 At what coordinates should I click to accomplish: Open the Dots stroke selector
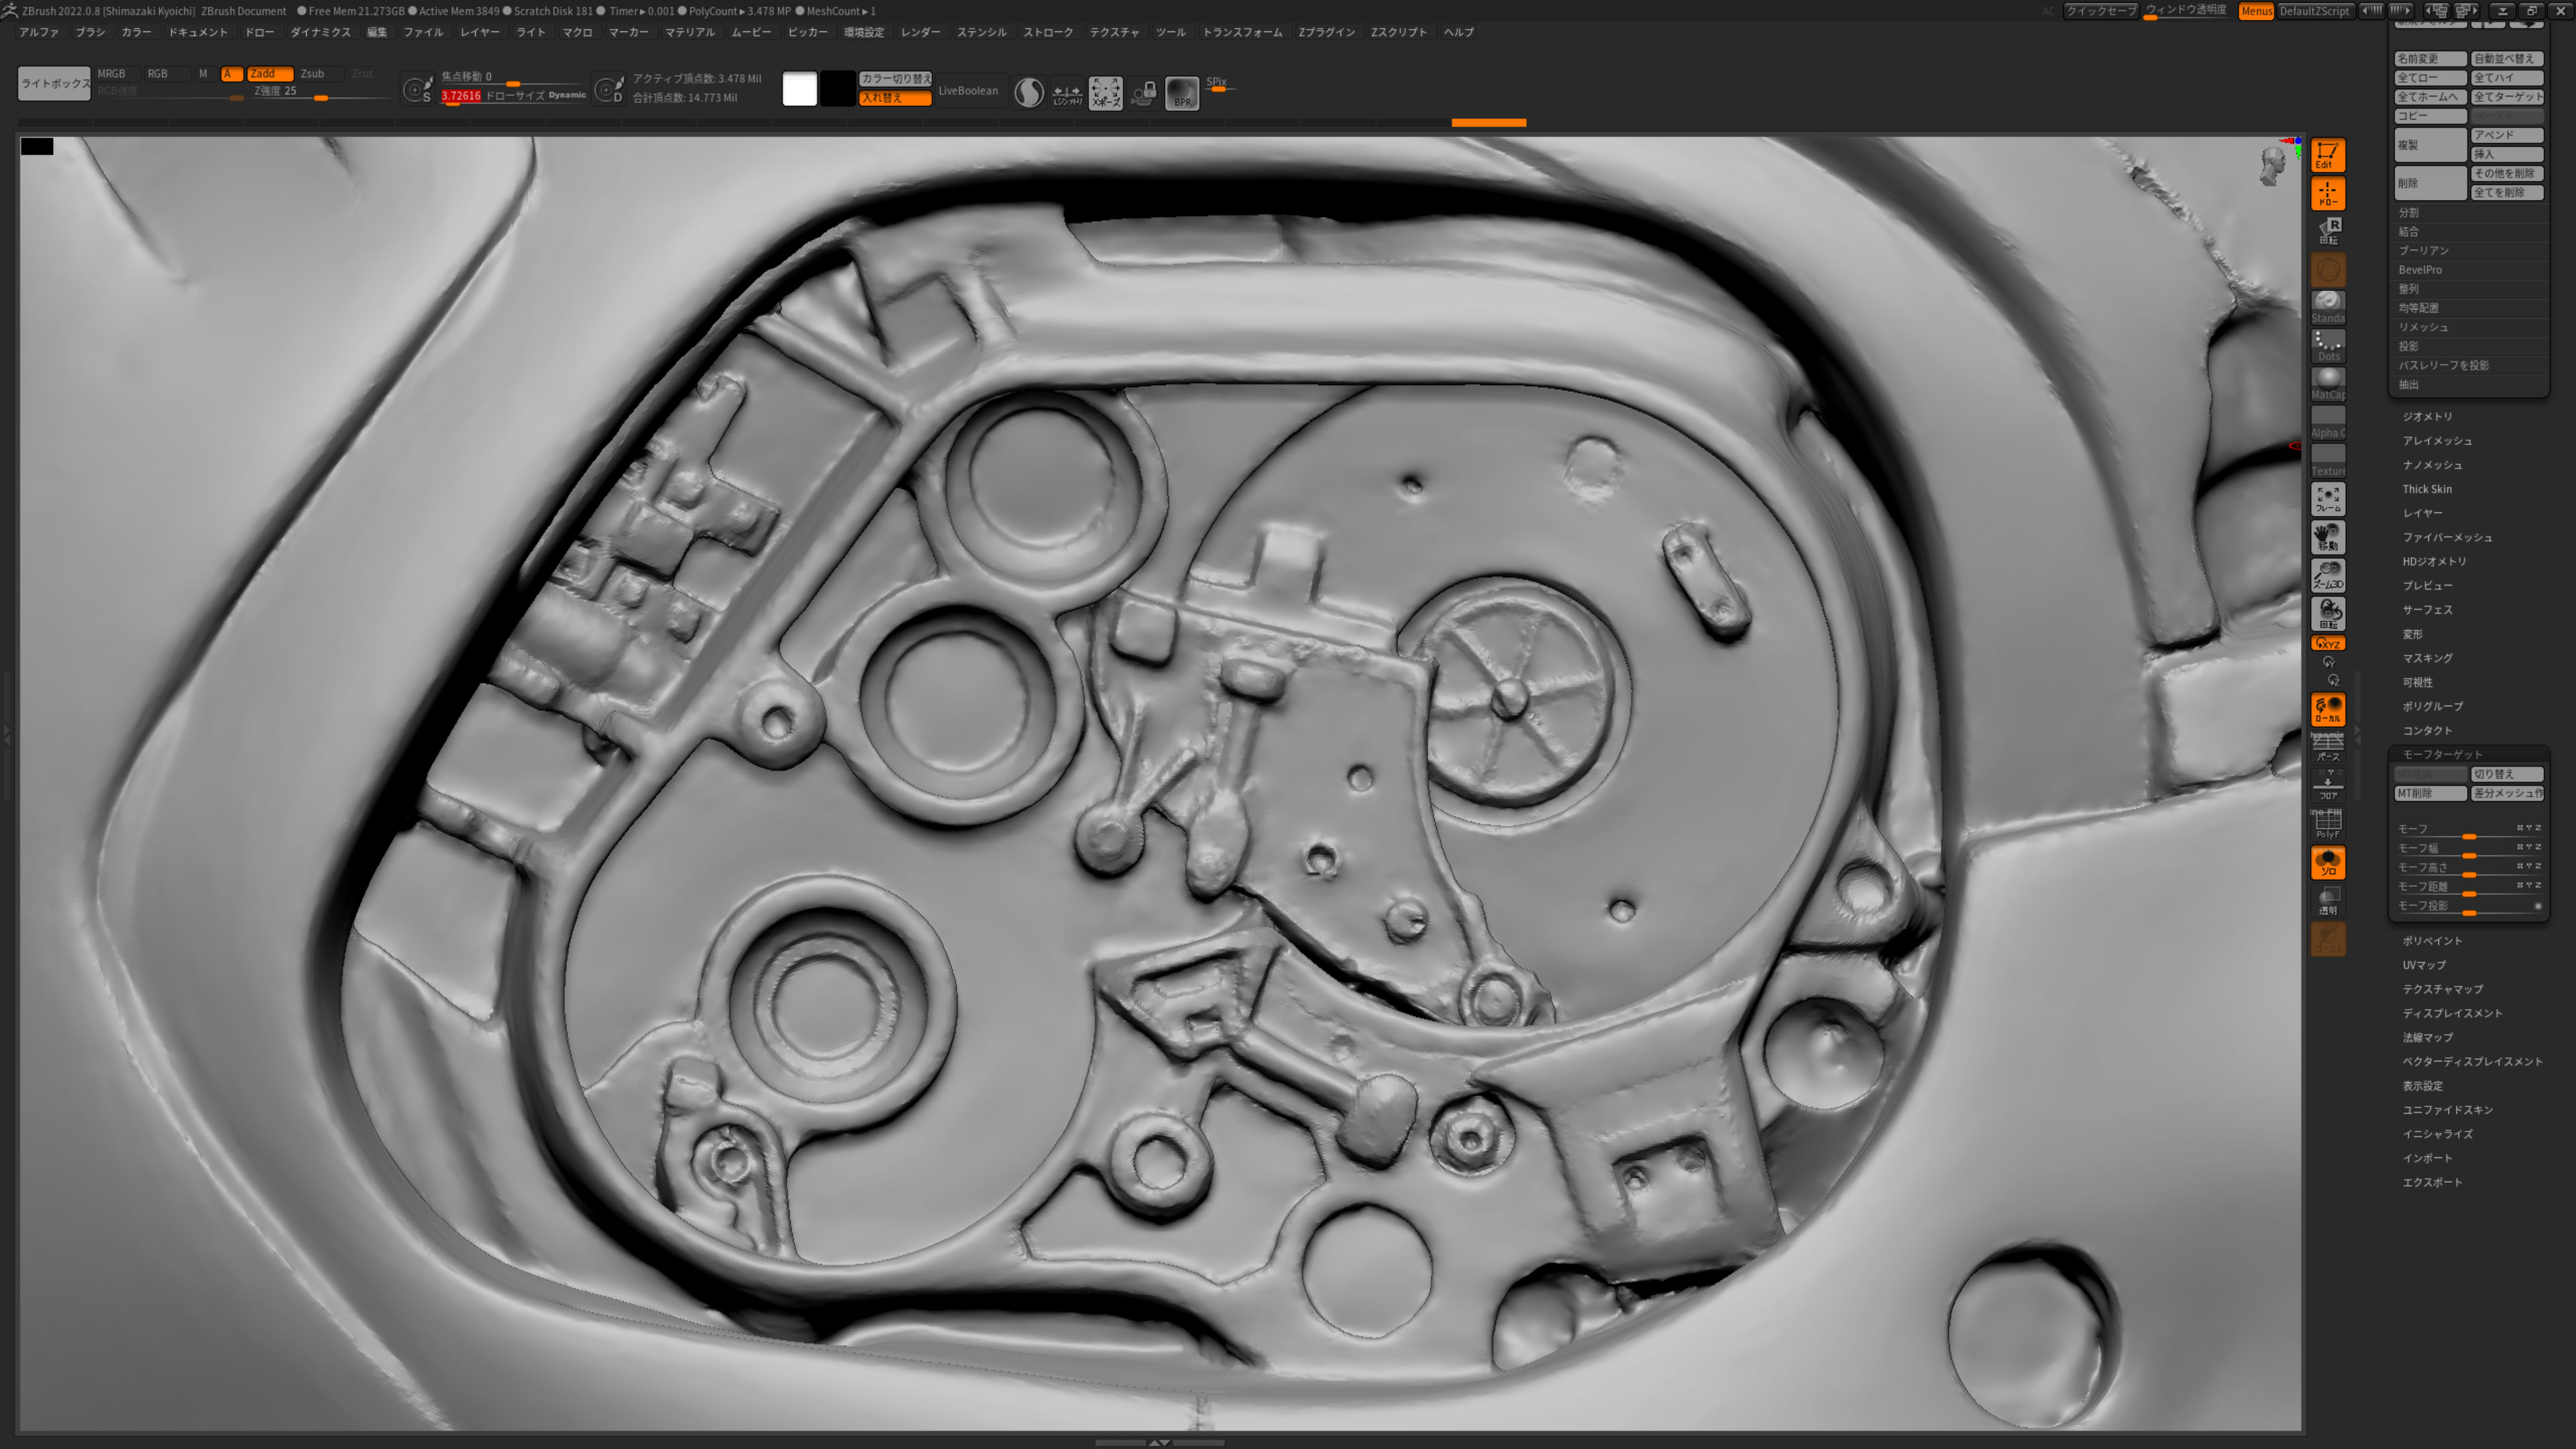pyautogui.click(x=2327, y=346)
